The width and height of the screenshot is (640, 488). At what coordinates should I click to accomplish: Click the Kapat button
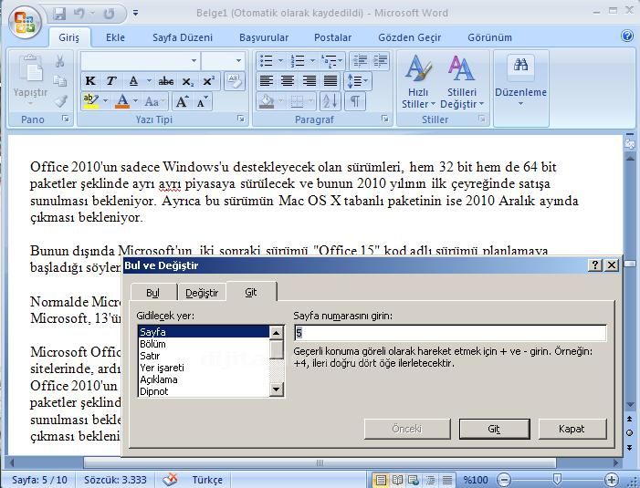(x=572, y=429)
